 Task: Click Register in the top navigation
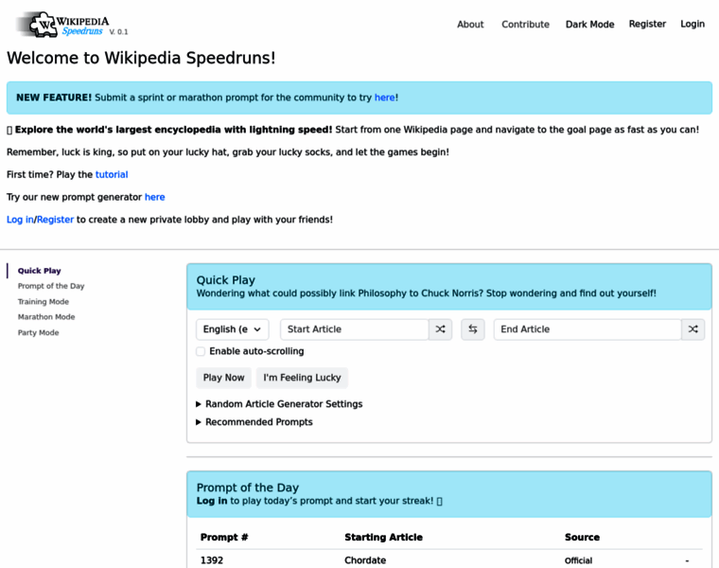(647, 25)
